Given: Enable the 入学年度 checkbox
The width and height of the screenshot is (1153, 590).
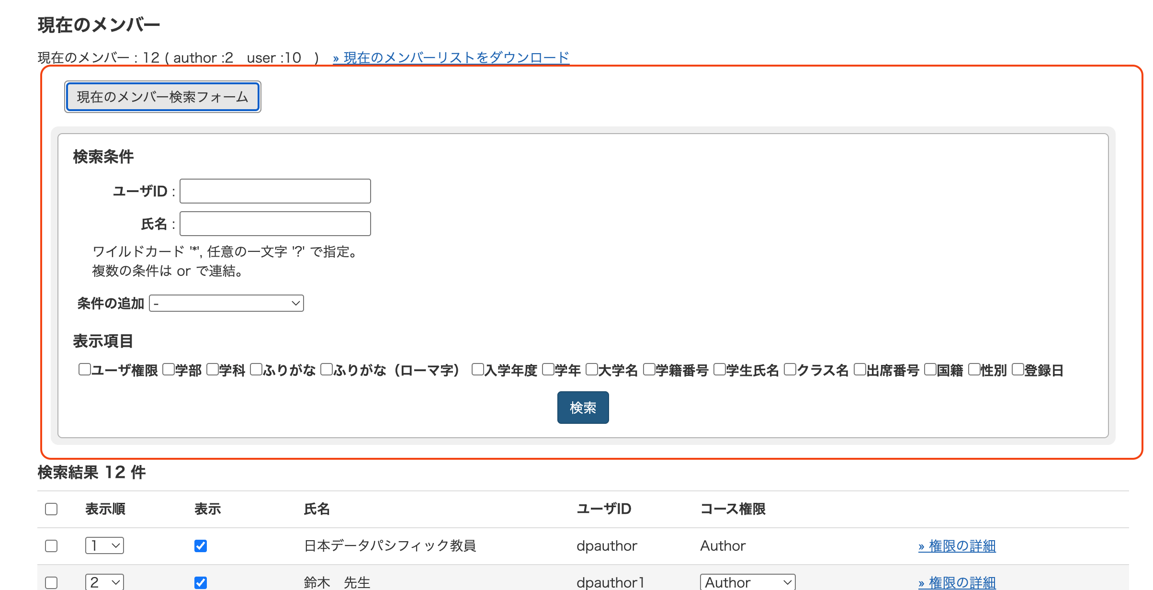Looking at the screenshot, I should pyautogui.click(x=477, y=370).
